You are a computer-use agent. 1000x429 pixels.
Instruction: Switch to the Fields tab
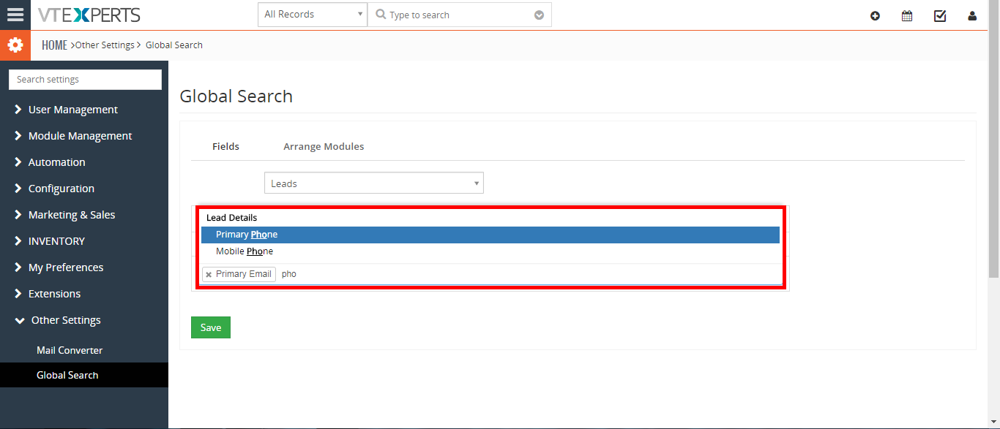pyautogui.click(x=225, y=146)
